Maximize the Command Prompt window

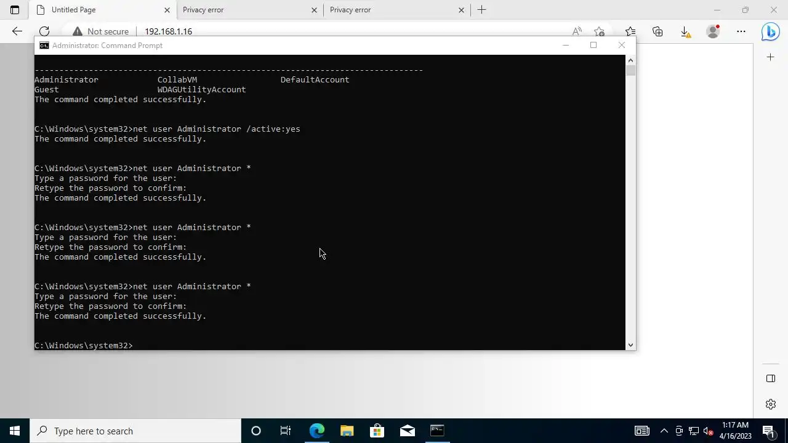[x=593, y=46]
